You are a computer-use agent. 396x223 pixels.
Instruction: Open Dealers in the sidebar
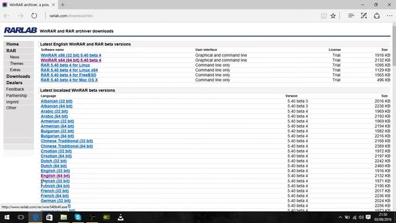tap(14, 82)
